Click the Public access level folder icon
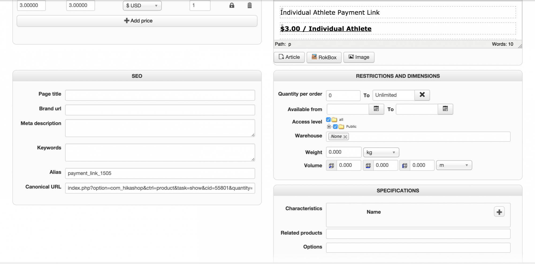 pyautogui.click(x=341, y=127)
